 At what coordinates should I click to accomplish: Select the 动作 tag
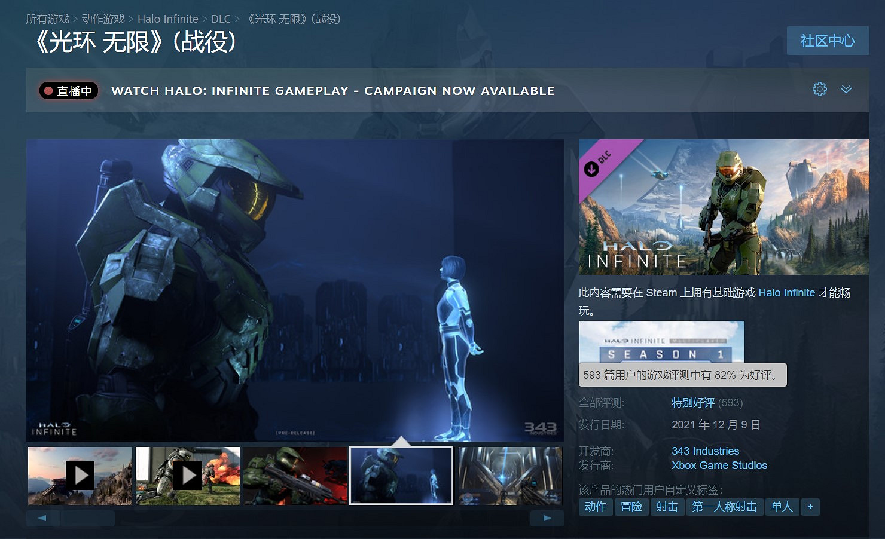[596, 507]
